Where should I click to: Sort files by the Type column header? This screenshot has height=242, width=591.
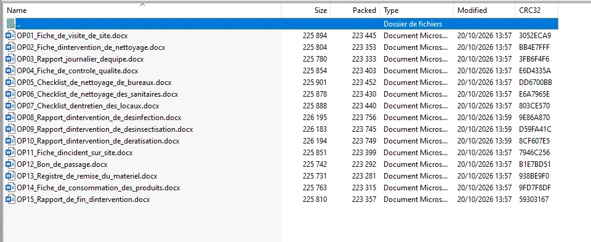click(x=417, y=10)
